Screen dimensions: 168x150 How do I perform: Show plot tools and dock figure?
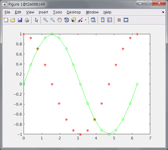point(126,20)
